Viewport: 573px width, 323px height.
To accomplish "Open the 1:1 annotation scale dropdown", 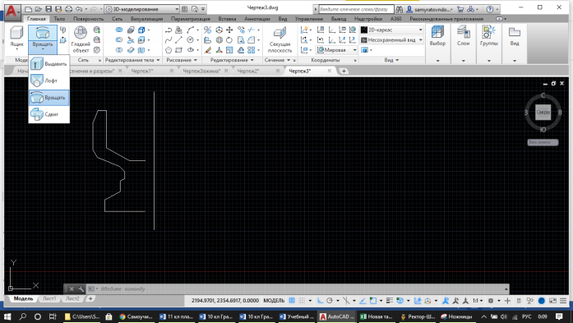I will [x=478, y=300].
